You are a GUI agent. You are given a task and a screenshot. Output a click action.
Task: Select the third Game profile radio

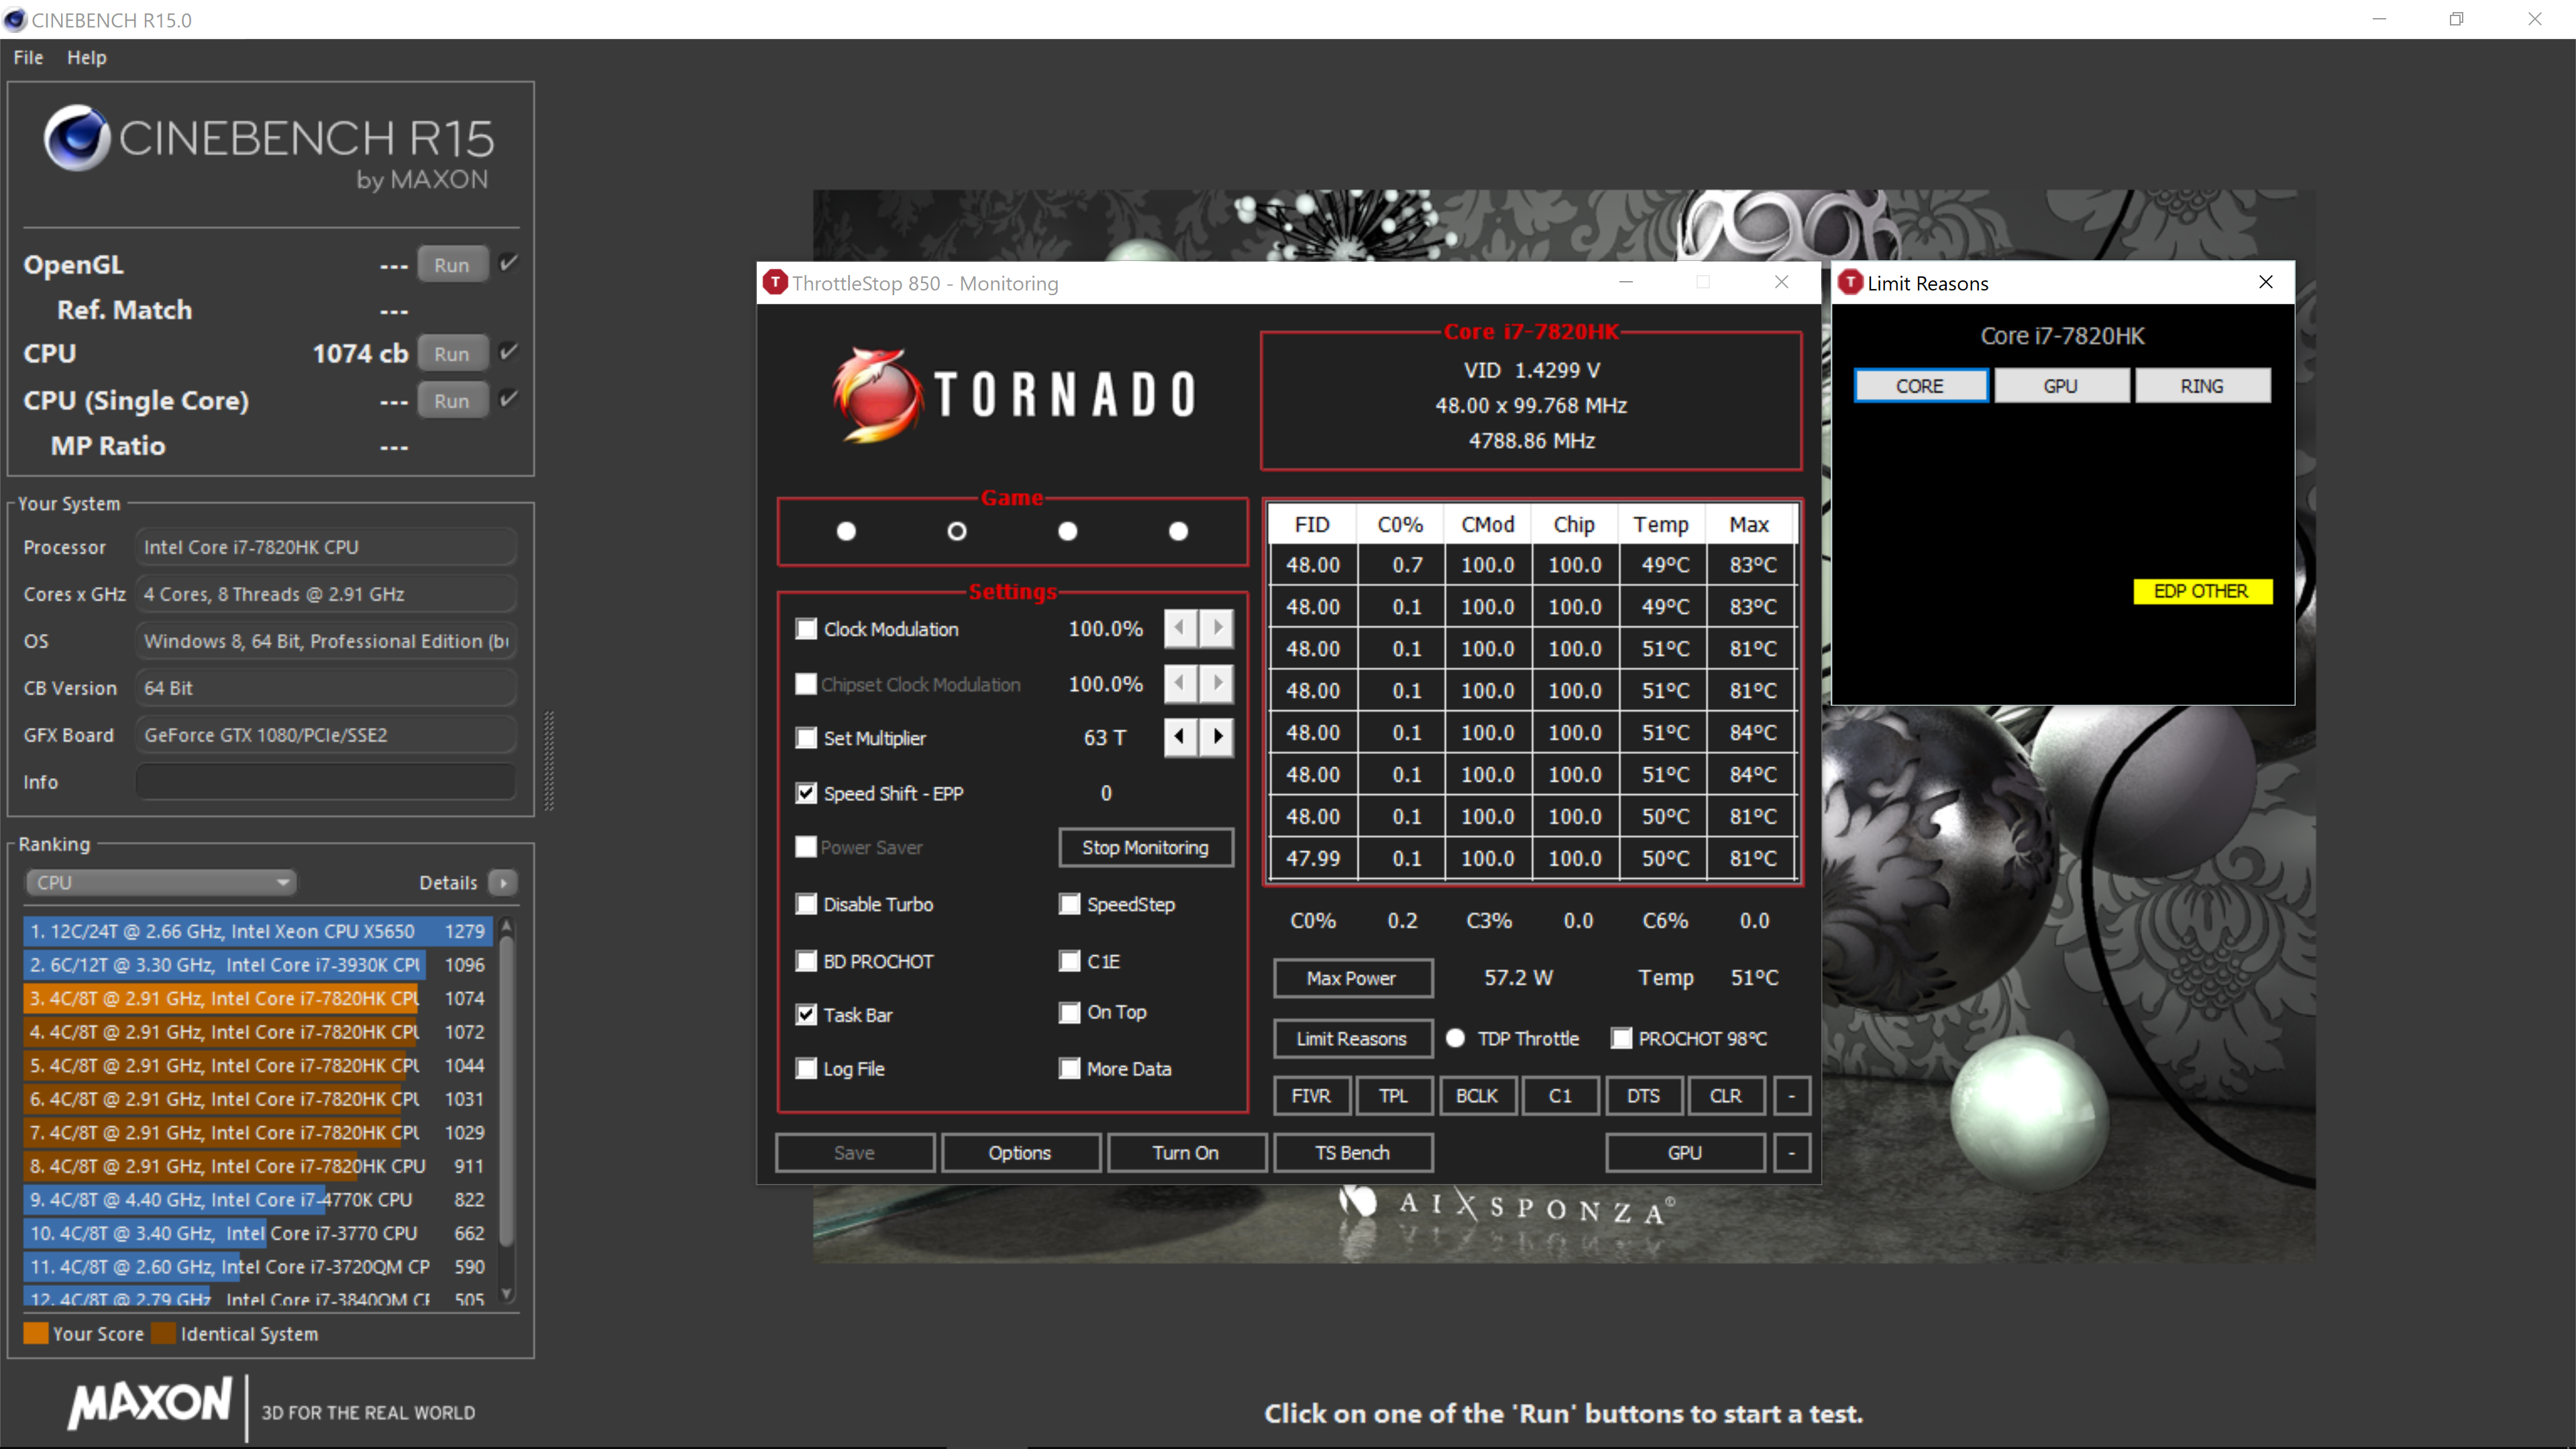[x=1068, y=531]
